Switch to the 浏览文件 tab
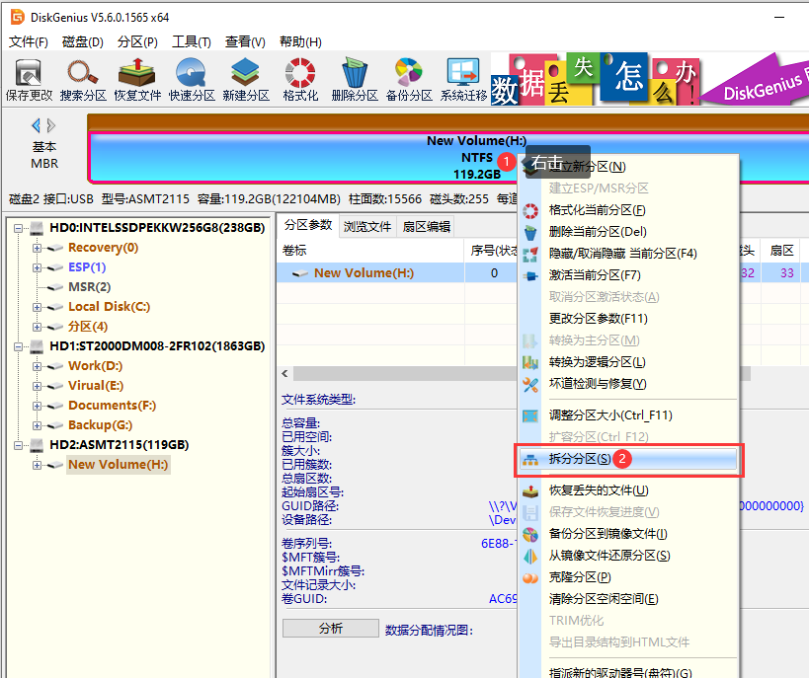 [x=367, y=226]
